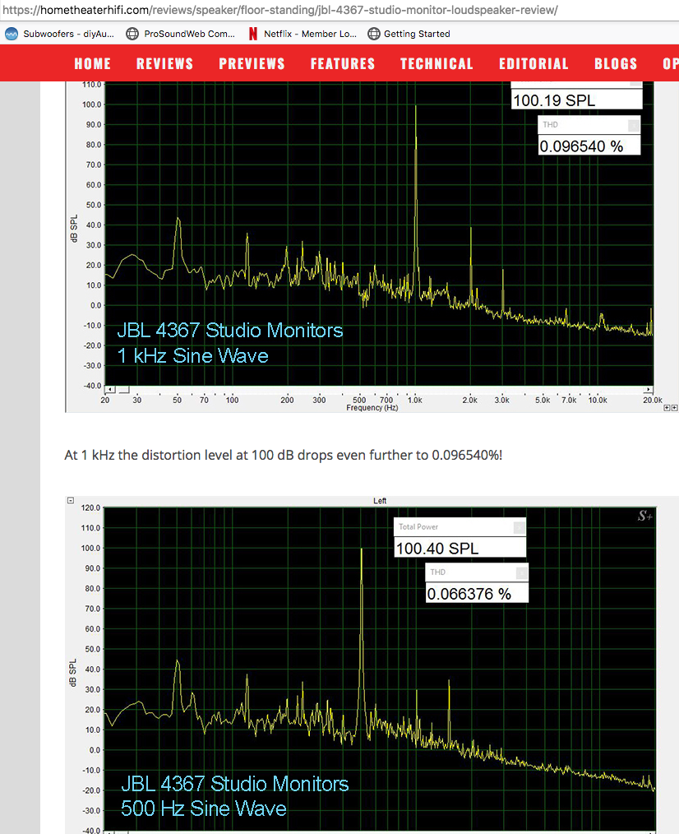
Task: Click the S+ logo on 500 Hz graph
Action: point(645,516)
